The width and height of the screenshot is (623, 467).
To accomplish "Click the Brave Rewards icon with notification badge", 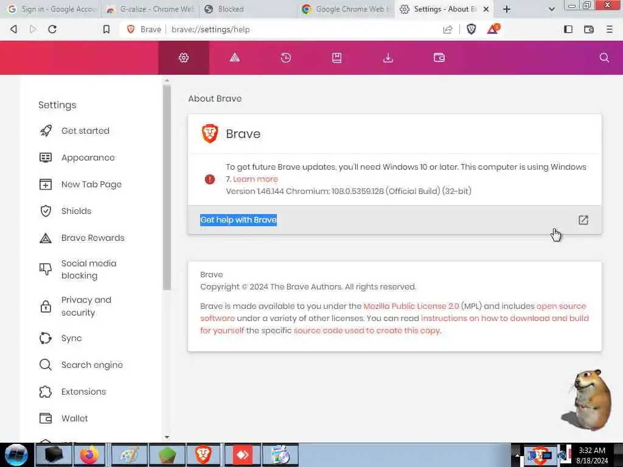I will (x=493, y=29).
